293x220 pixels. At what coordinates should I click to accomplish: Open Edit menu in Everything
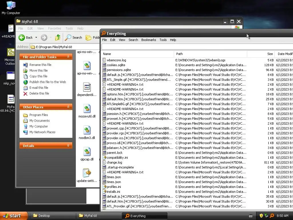pos(113,40)
